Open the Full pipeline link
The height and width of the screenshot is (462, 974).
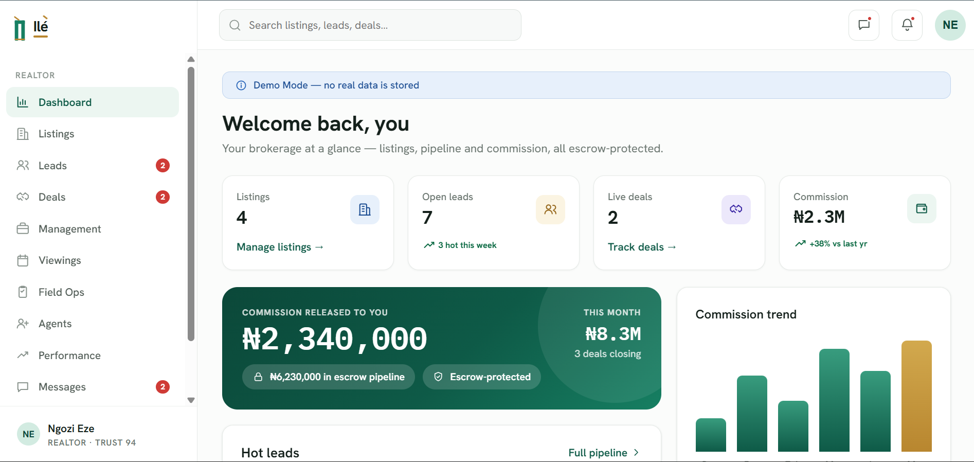pos(604,453)
